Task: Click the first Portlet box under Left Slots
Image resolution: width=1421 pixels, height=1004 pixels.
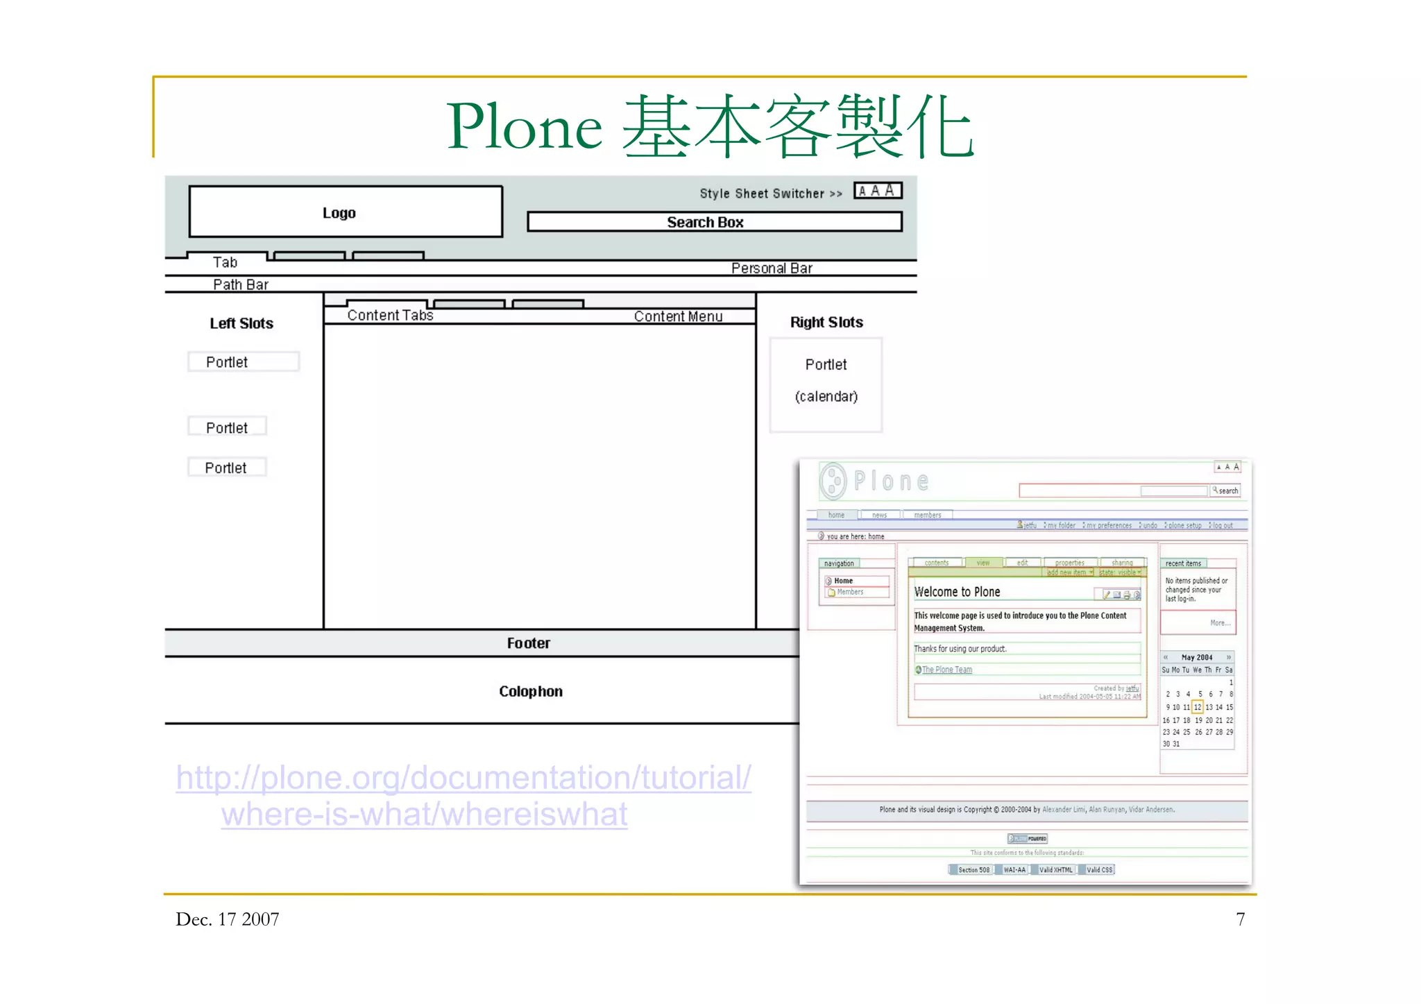Action: pos(244,361)
